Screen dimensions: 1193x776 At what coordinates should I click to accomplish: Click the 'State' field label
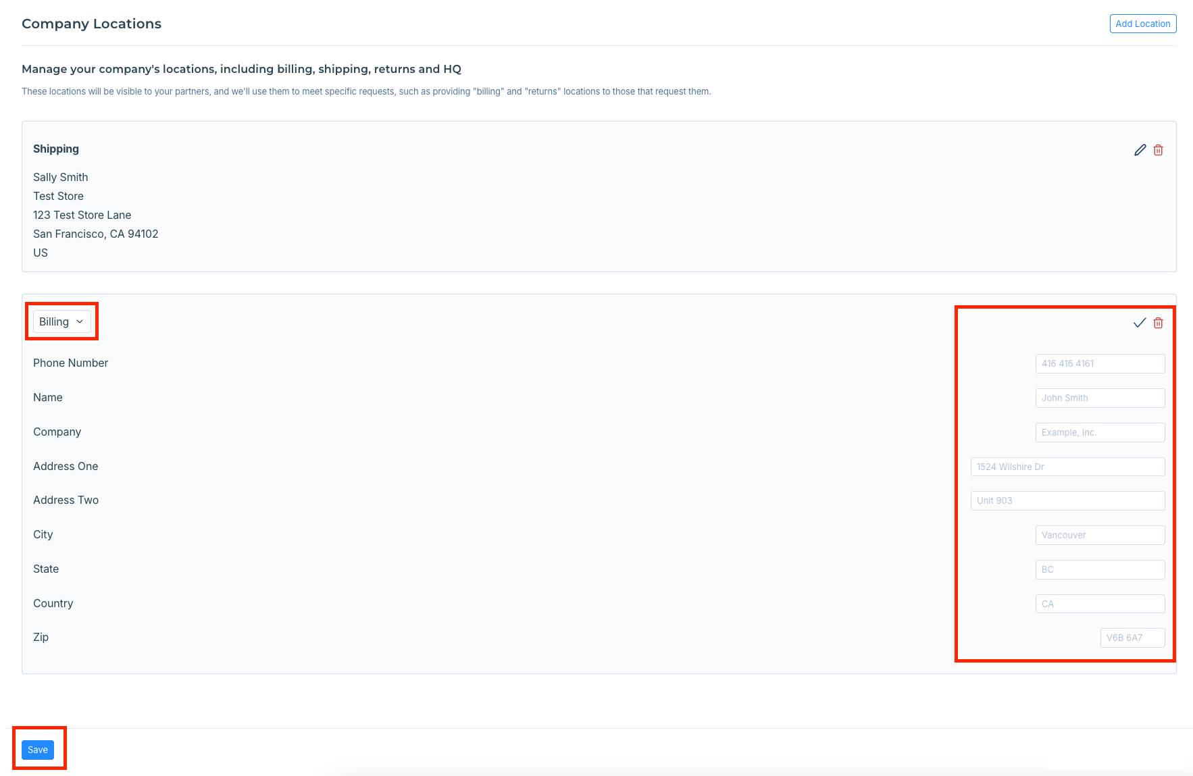click(46, 569)
